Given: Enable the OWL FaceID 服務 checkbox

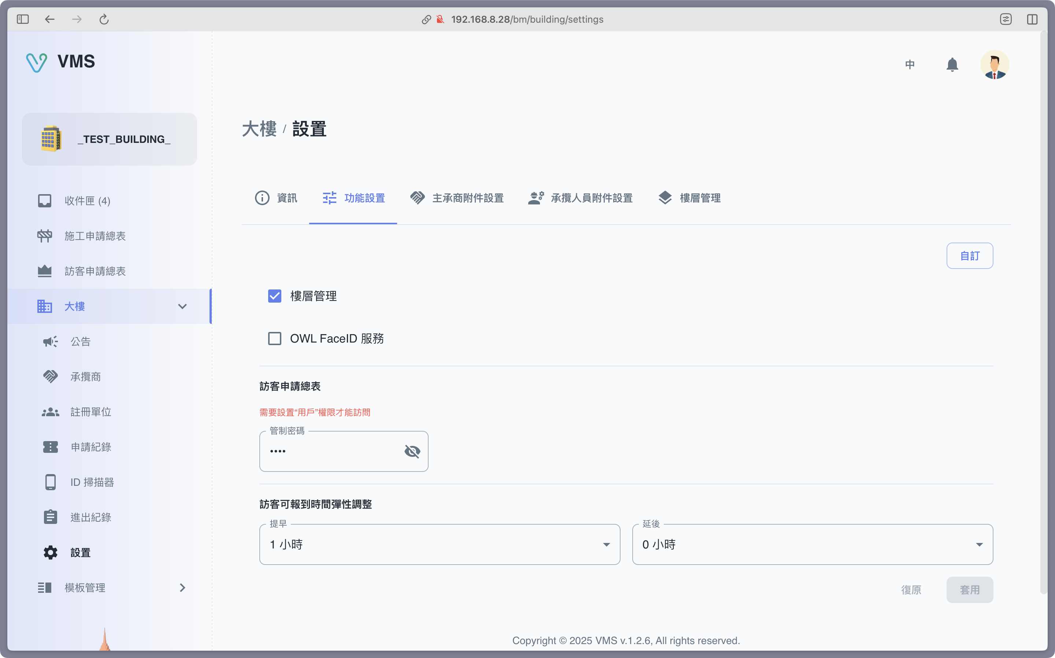Looking at the screenshot, I should point(274,339).
